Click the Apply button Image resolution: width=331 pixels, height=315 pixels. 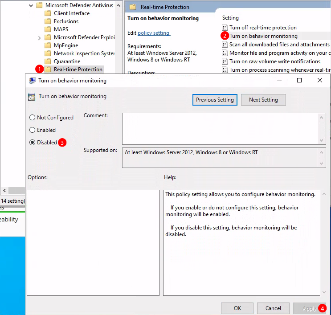pos(309,308)
